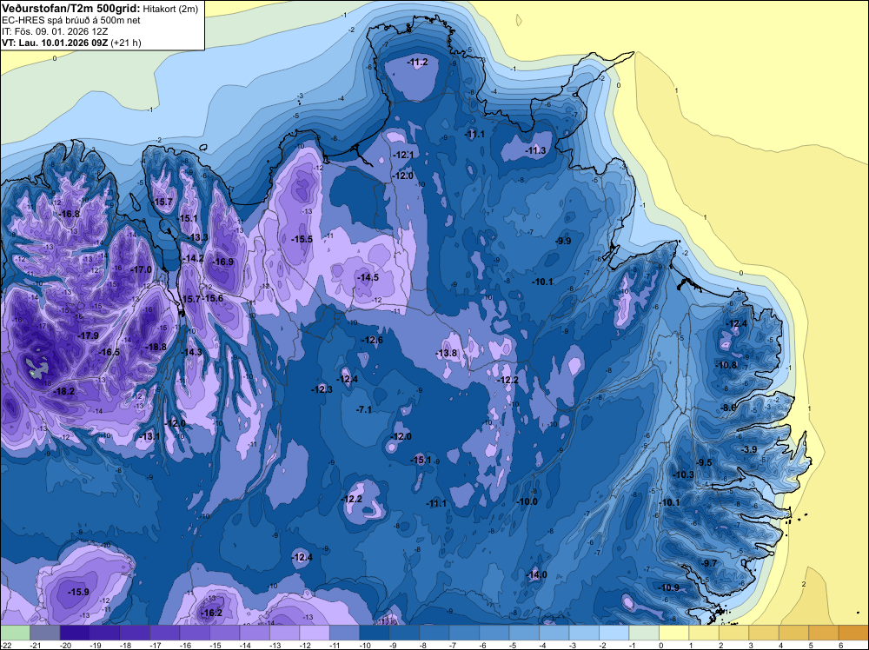Viewport: 869px width, 650px height.
Task: Click the legend scale label -22
Action: (6, 645)
